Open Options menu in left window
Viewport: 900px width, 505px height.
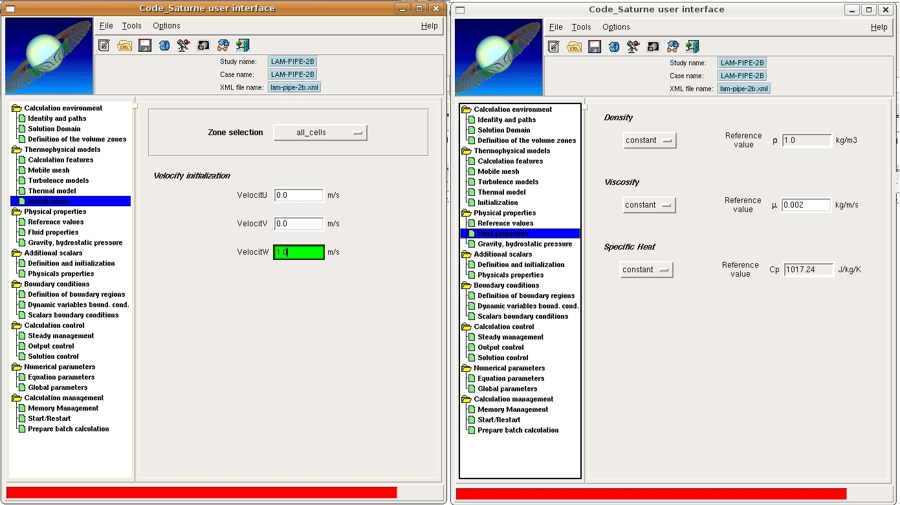pyautogui.click(x=166, y=26)
